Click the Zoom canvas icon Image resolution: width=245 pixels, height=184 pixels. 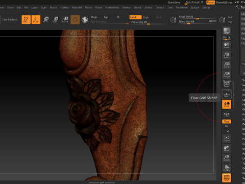(227, 55)
